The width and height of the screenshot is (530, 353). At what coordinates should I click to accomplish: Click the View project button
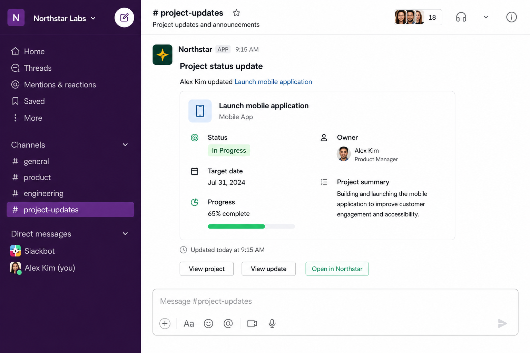tap(207, 269)
